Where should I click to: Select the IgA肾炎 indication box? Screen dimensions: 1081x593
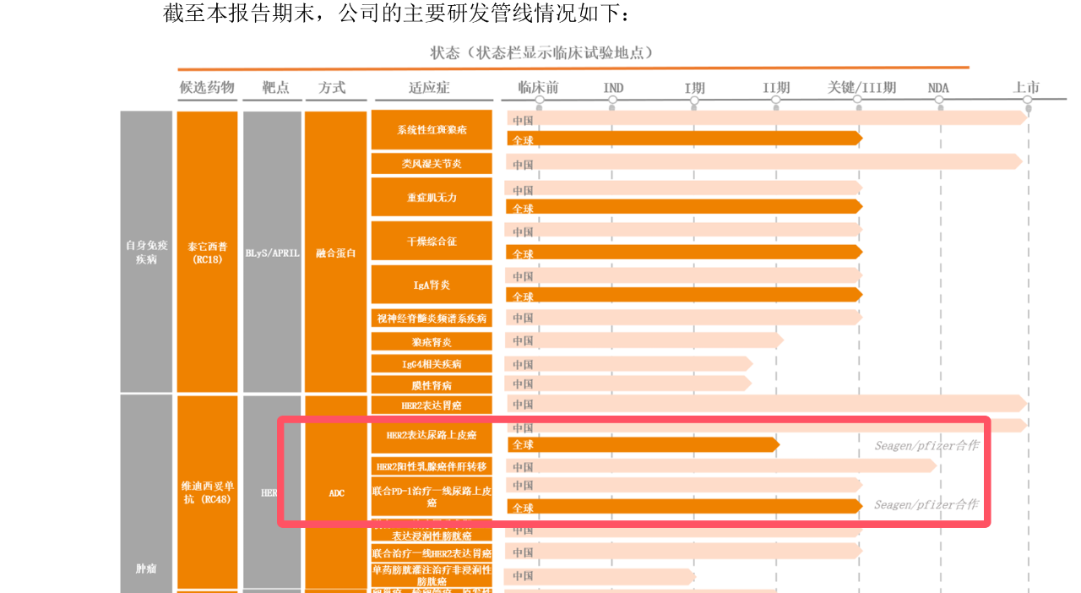point(432,285)
